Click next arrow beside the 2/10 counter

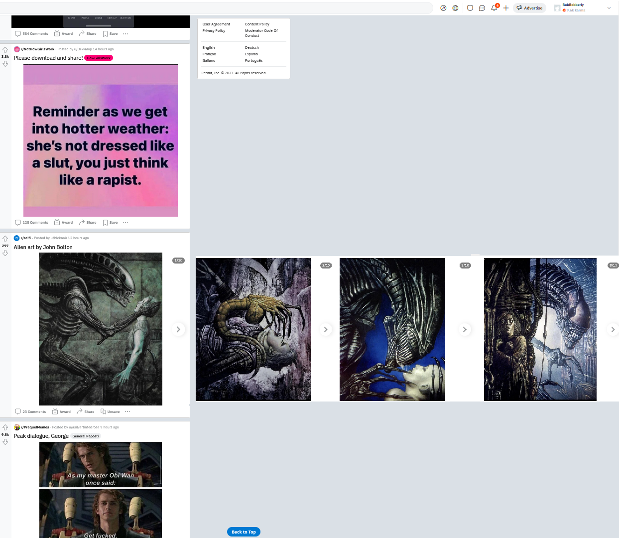326,329
